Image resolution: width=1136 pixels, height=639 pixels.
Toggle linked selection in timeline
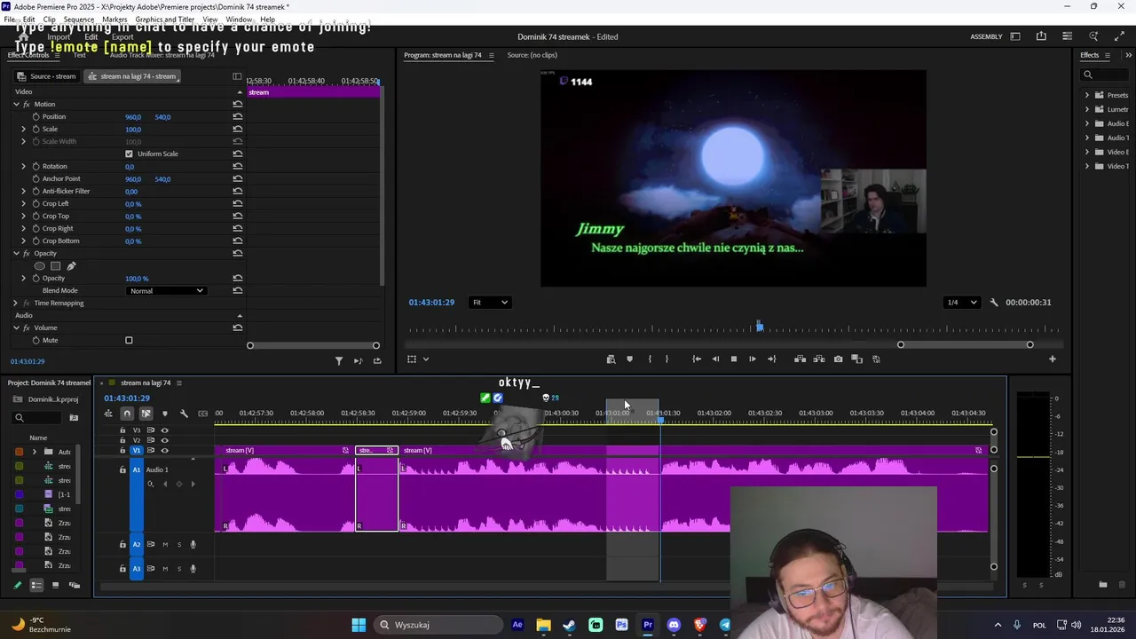146,414
